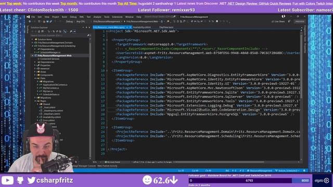Toggle the Solution Explorer auto-hide pin
The image size is (333, 187).
tap(86, 28)
